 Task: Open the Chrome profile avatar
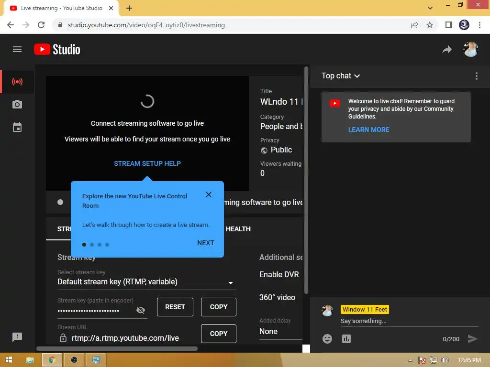pyautogui.click(x=464, y=25)
